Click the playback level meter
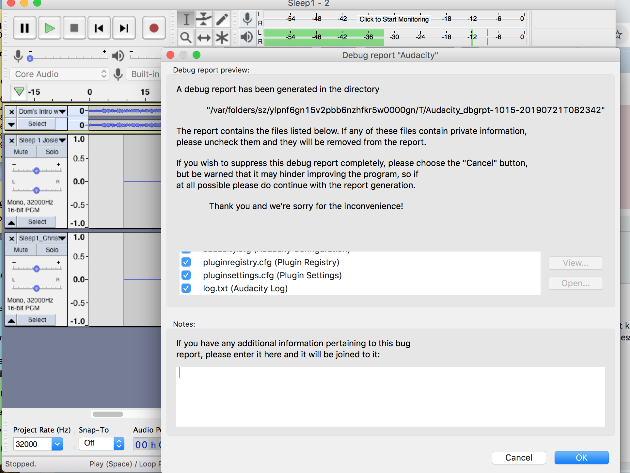 tap(394, 38)
